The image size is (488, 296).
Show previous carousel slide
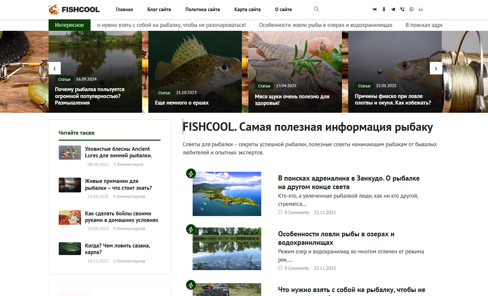(x=54, y=68)
